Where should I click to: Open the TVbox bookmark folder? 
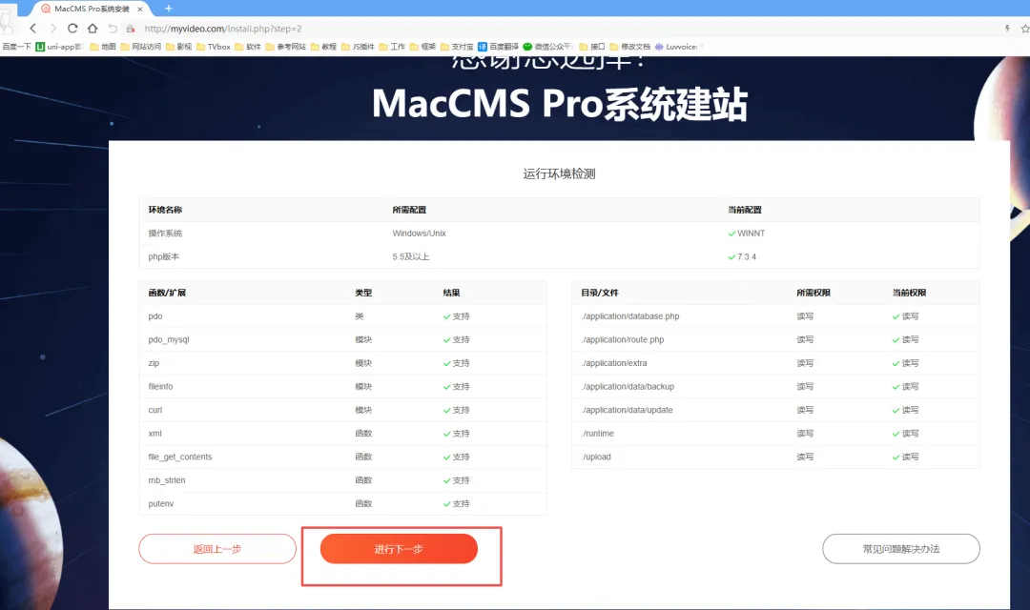[214, 47]
